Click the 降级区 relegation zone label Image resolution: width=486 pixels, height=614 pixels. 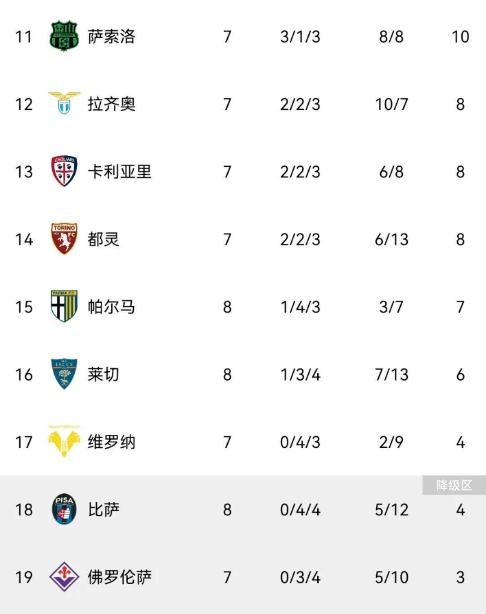click(454, 485)
